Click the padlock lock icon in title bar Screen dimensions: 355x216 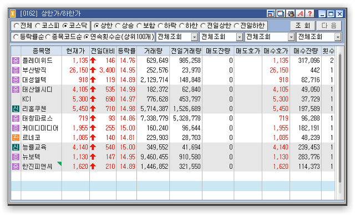pyautogui.click(x=291, y=13)
